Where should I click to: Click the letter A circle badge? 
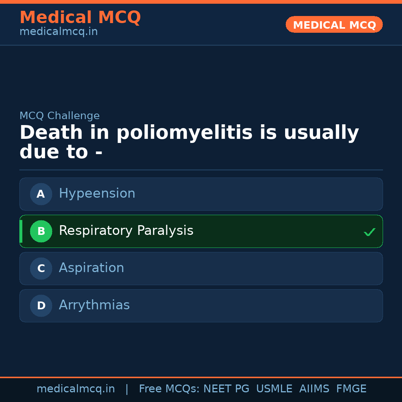(x=41, y=194)
